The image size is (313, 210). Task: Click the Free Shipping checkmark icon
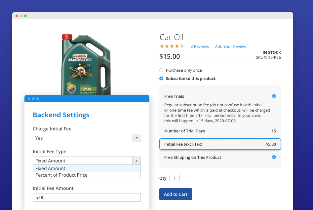pos(274,157)
